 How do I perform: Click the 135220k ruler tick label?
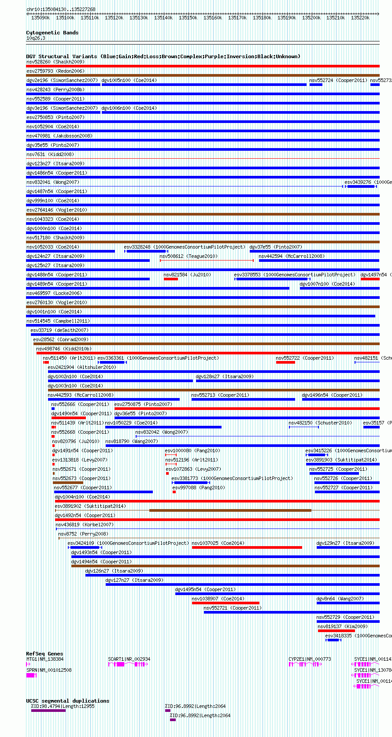pos(360,18)
